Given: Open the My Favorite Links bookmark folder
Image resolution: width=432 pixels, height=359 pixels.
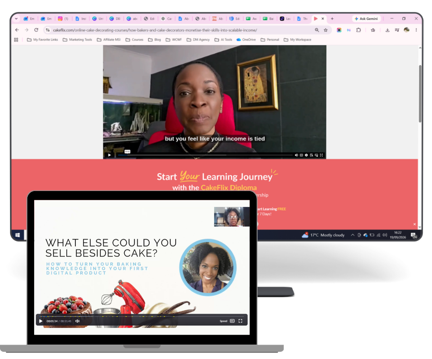Looking at the screenshot, I should [x=42, y=40].
